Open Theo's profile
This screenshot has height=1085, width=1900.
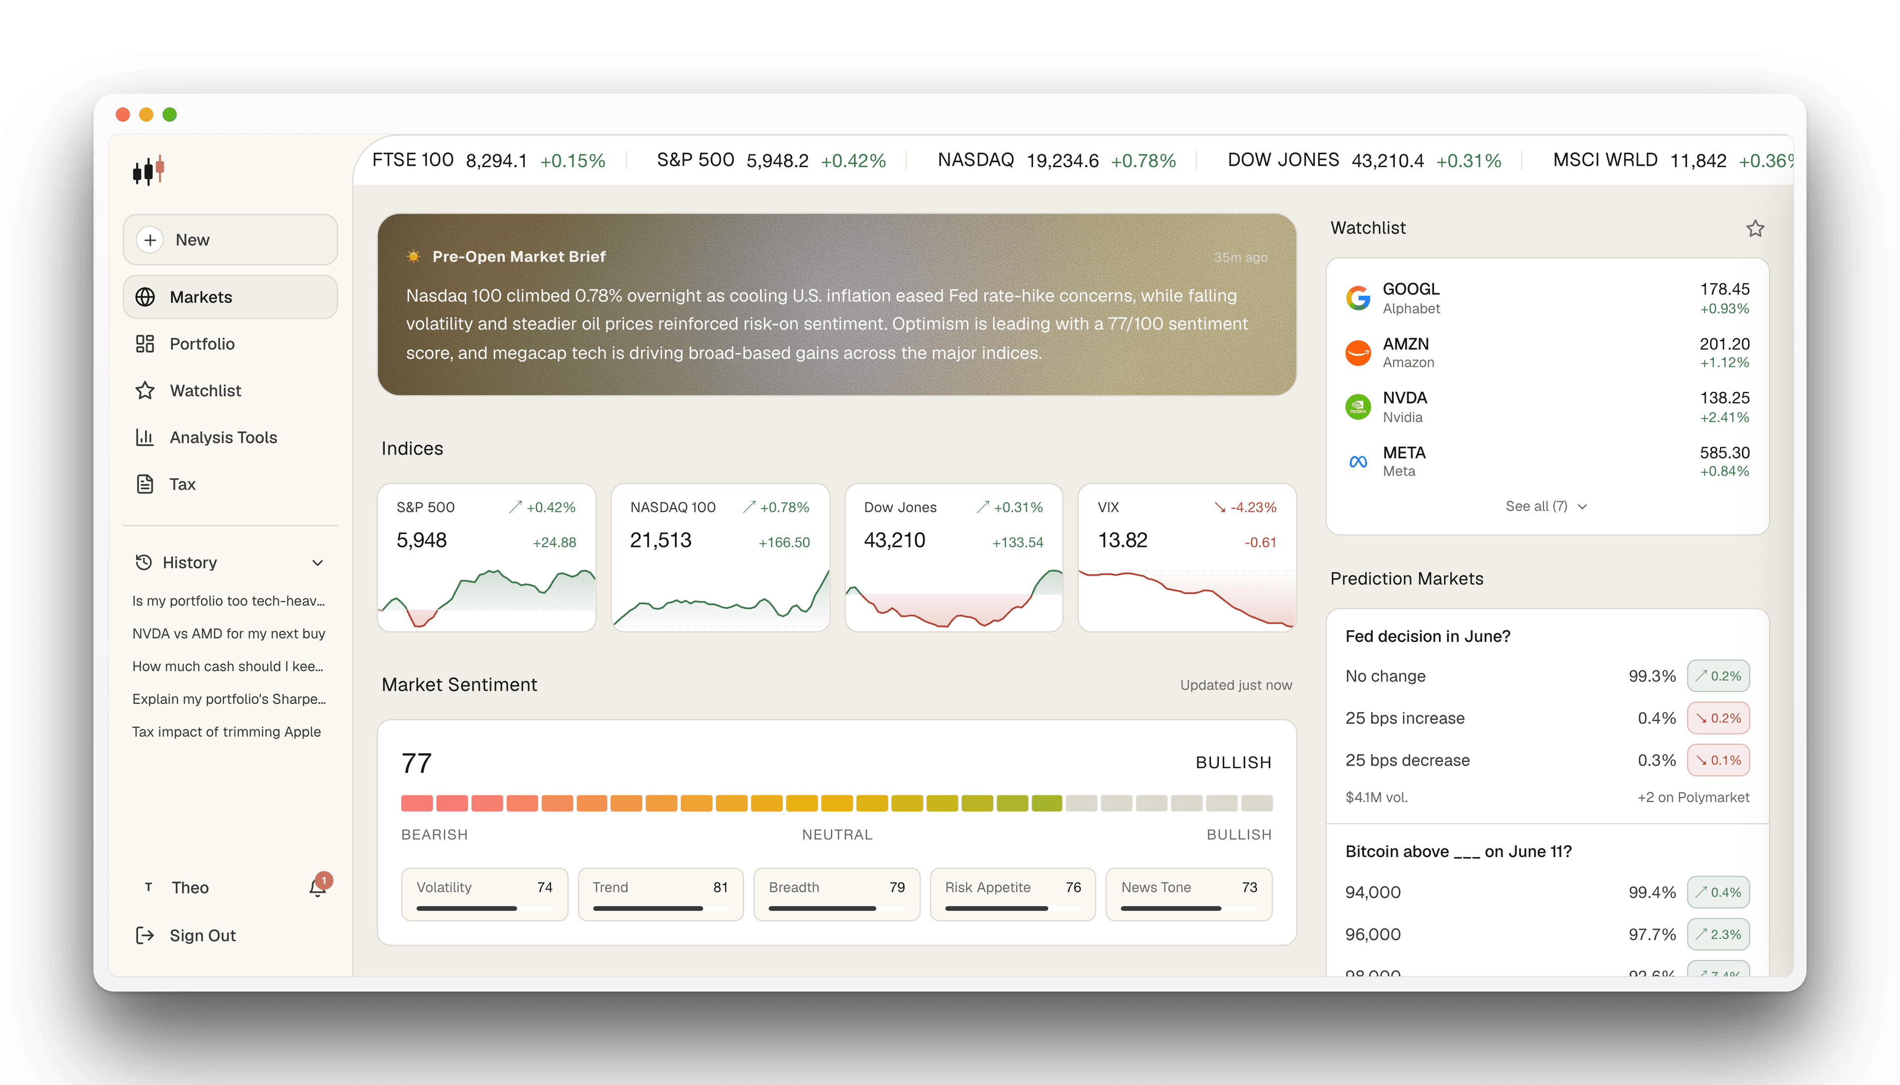[190, 887]
